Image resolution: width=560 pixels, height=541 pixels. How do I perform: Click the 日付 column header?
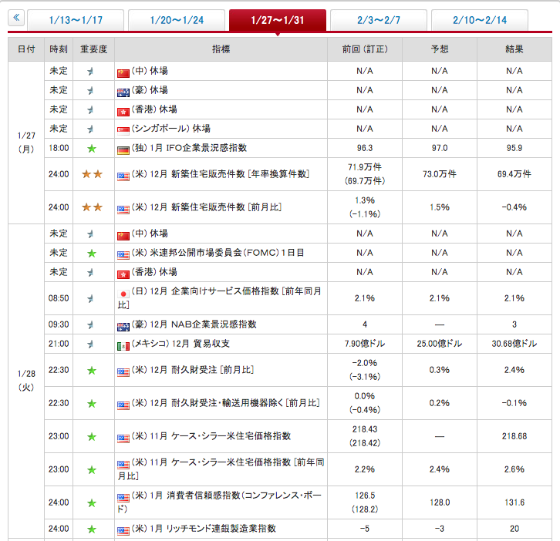pyautogui.click(x=26, y=49)
